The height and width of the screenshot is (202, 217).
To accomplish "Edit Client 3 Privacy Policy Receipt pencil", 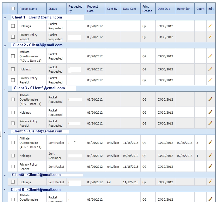I will [x=210, y=123].
